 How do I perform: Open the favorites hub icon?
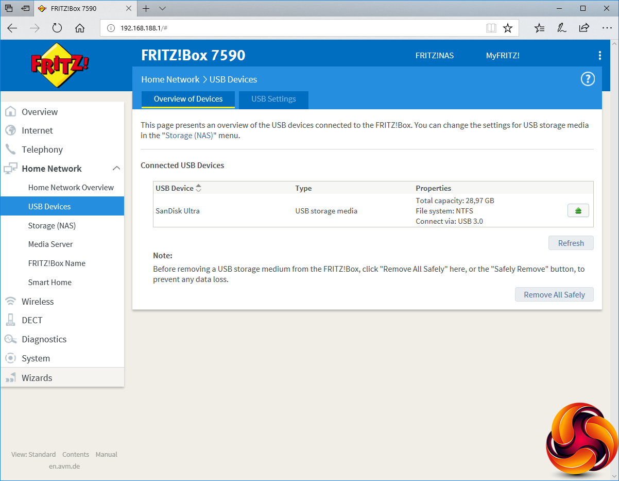point(539,28)
